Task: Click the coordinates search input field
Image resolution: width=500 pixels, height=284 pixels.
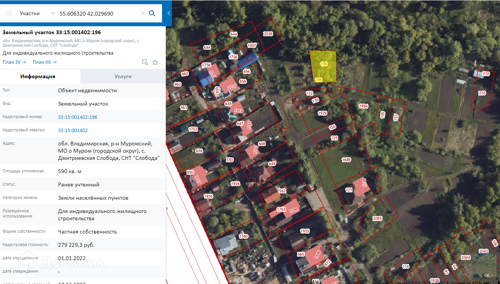Action: 99,13
